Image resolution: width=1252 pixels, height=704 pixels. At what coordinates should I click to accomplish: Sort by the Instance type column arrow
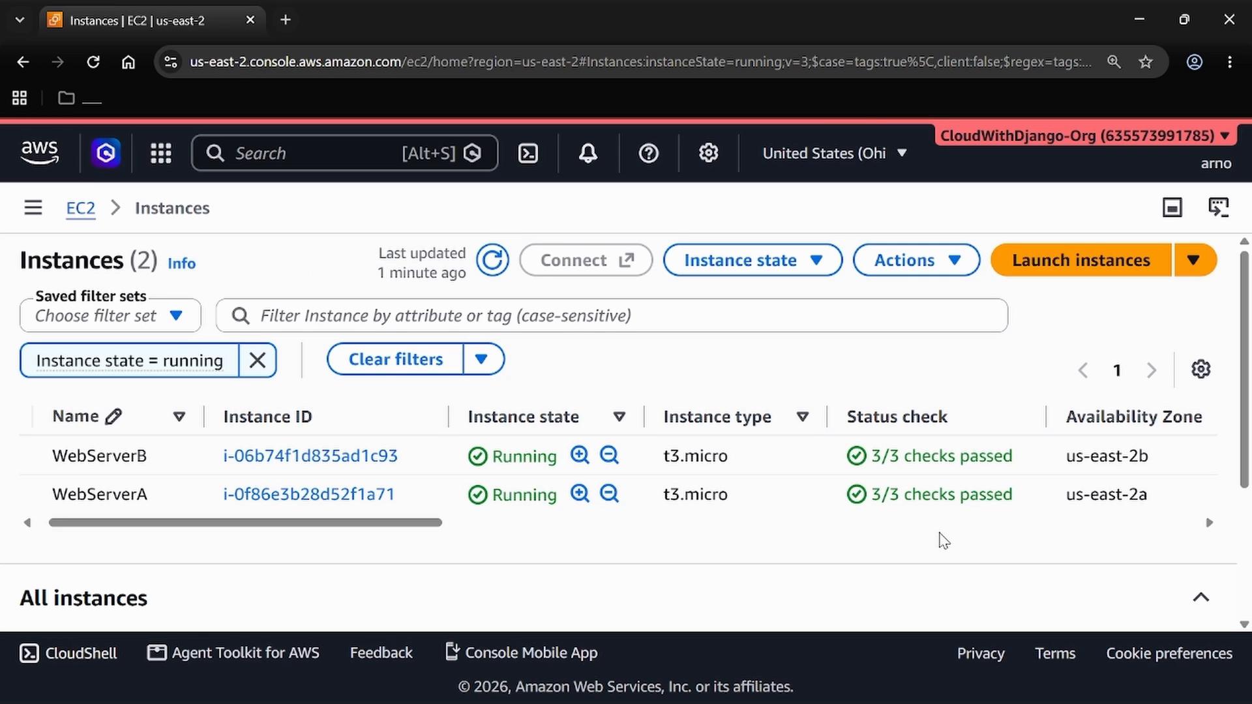click(x=803, y=417)
